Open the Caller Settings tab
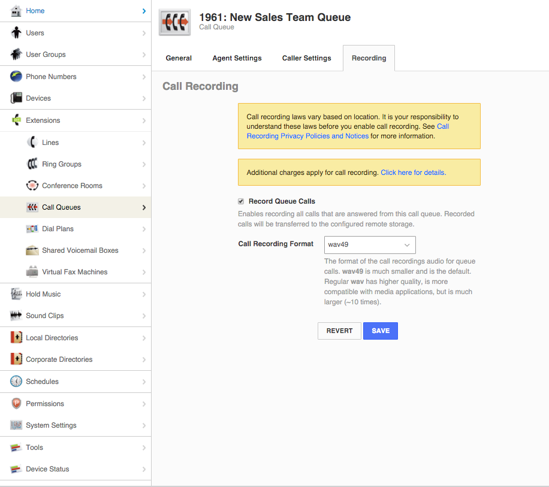Screen dimensions: 549x487 point(306,58)
